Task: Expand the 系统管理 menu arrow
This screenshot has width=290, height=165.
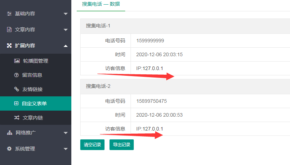Action: (65, 149)
